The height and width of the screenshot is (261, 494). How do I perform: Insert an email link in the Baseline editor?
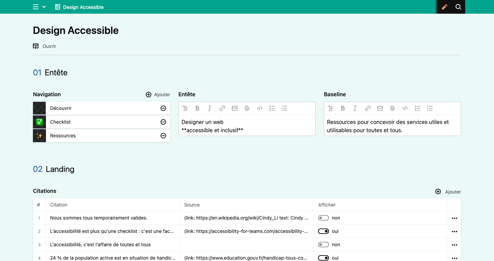tap(380, 108)
